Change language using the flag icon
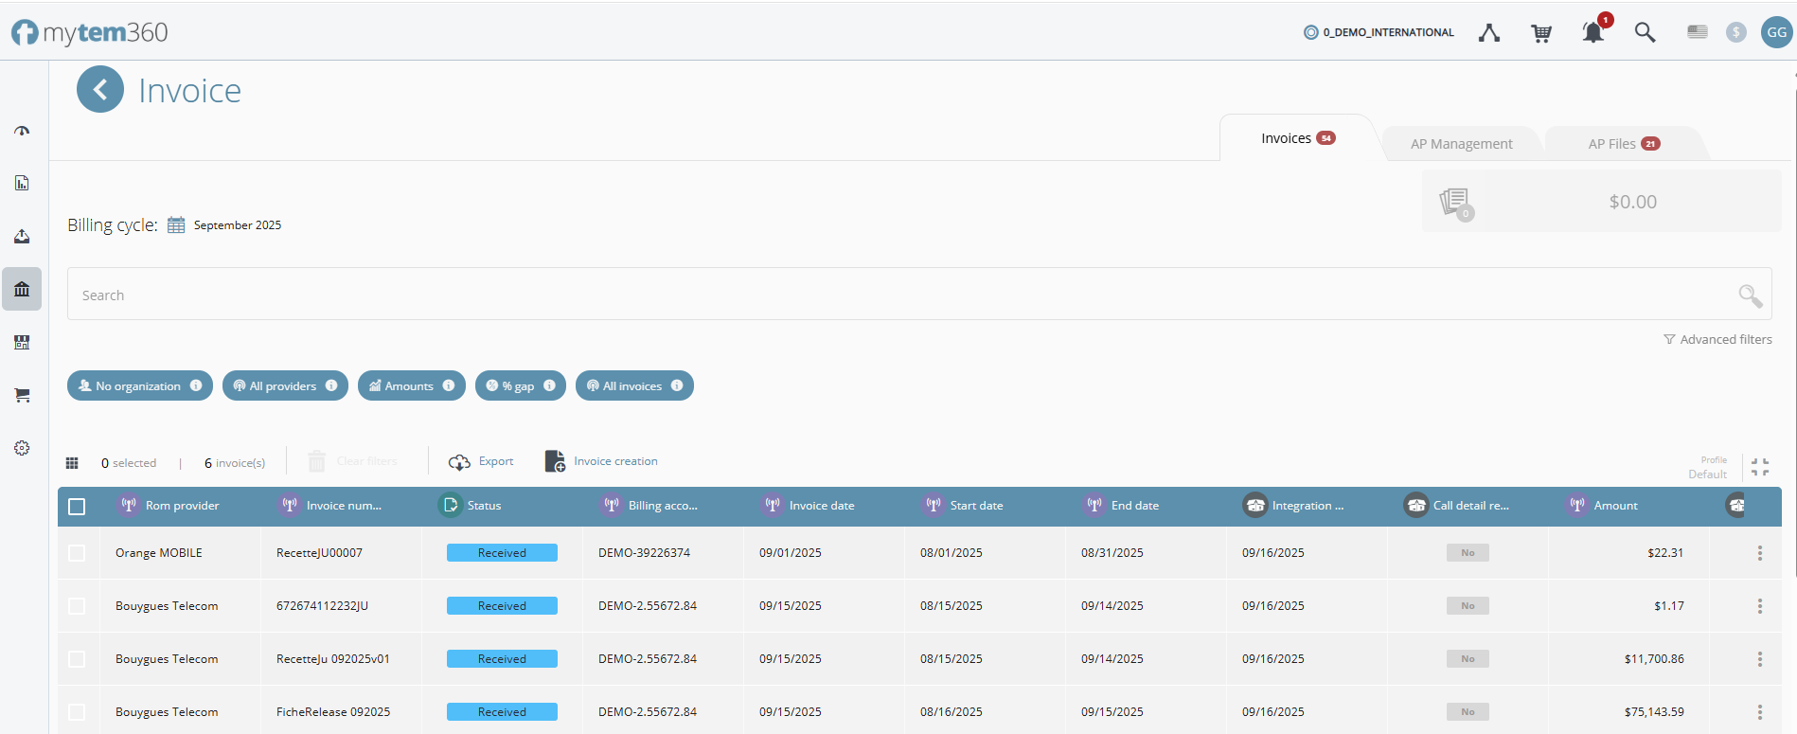 pyautogui.click(x=1698, y=32)
